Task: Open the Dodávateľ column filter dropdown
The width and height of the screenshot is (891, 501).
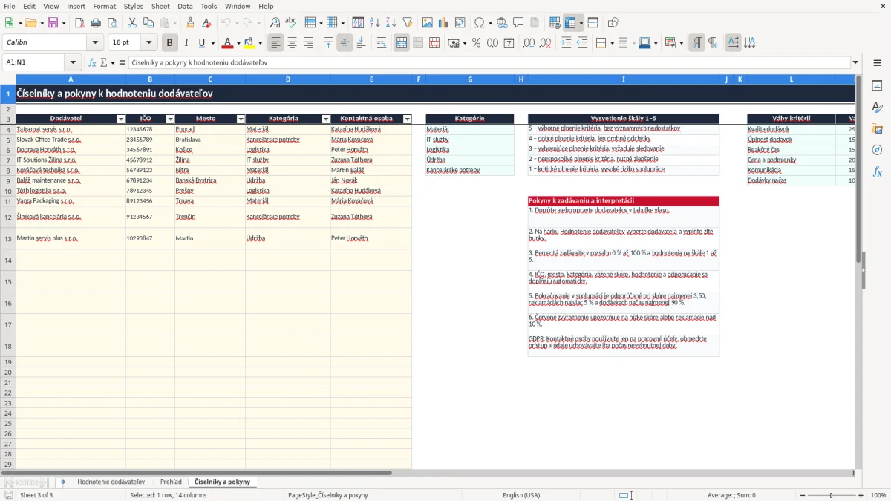Action: tap(121, 119)
